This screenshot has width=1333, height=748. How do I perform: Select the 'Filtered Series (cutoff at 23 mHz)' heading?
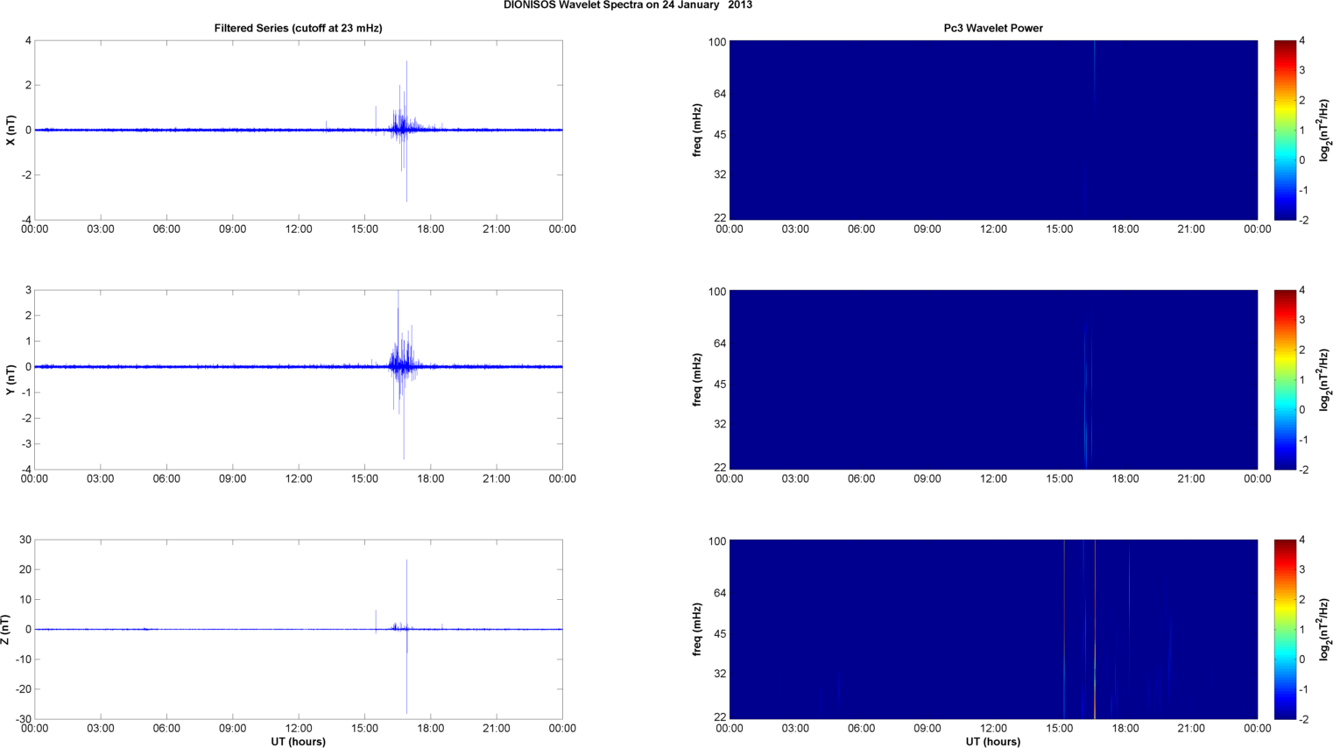(298, 28)
